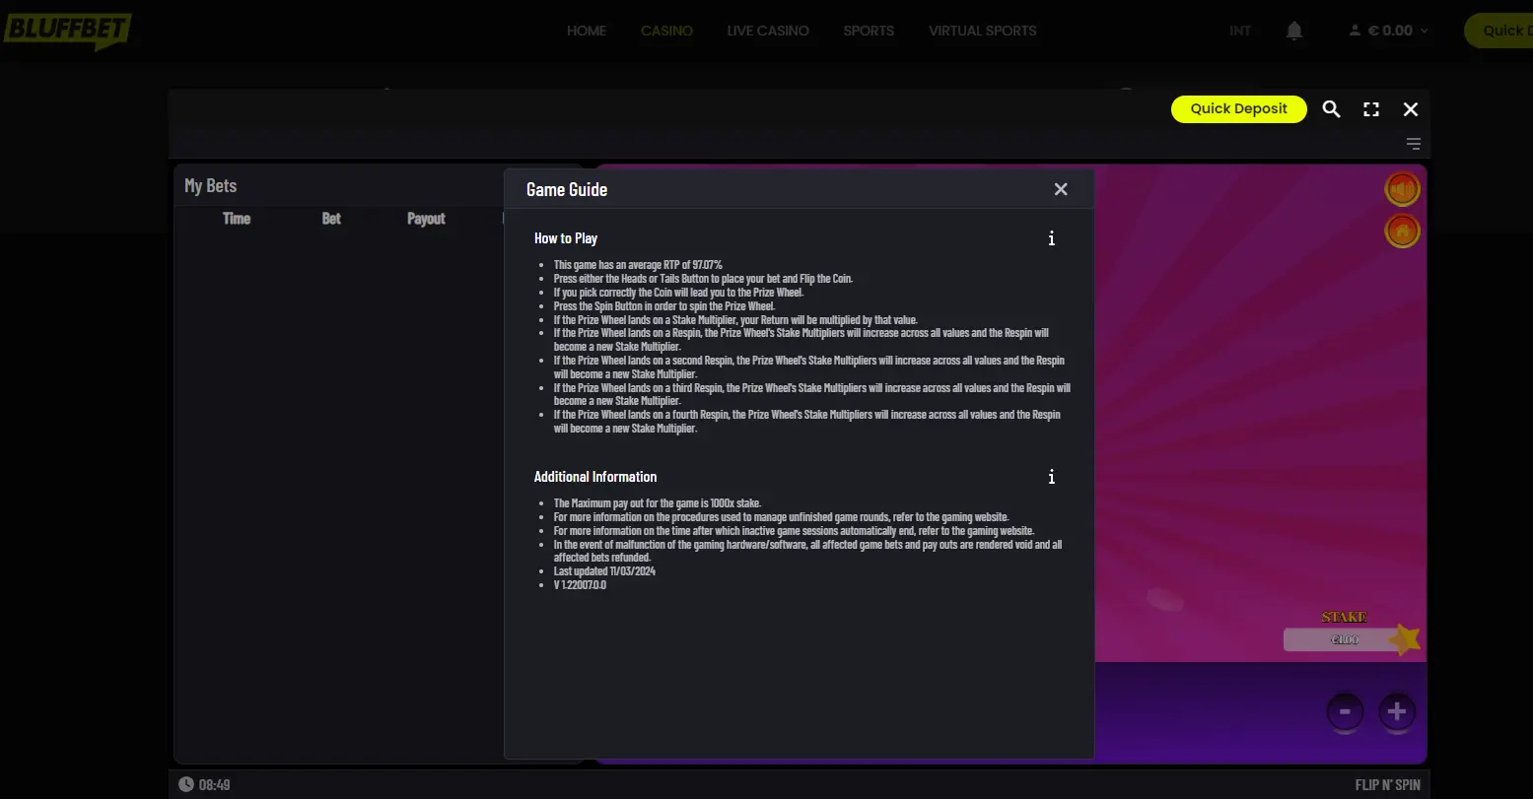The width and height of the screenshot is (1533, 799).
Task: Click the clock icon in status bar
Action: [x=186, y=784]
